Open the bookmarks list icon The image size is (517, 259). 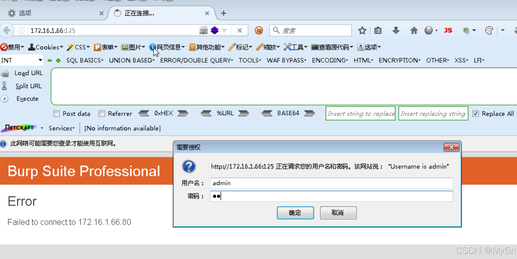coord(378,31)
